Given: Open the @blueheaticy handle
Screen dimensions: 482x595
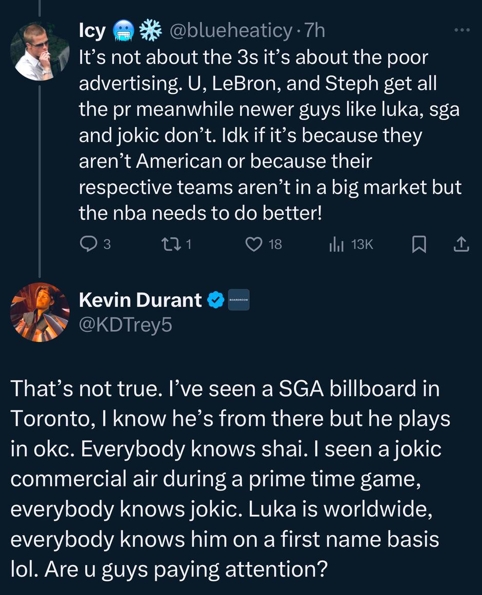Looking at the screenshot, I should 230,31.
